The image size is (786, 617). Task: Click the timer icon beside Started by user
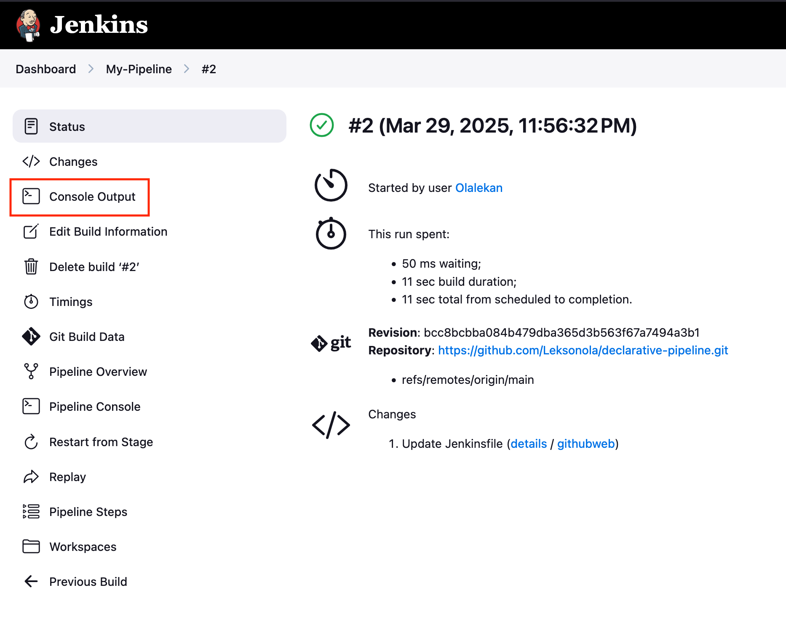pyautogui.click(x=331, y=185)
